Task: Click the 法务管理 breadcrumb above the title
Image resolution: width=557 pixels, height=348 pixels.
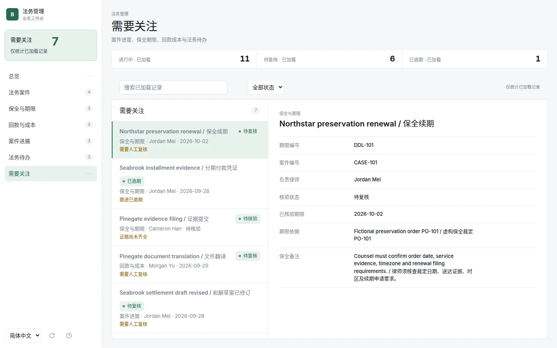Action: (x=120, y=14)
